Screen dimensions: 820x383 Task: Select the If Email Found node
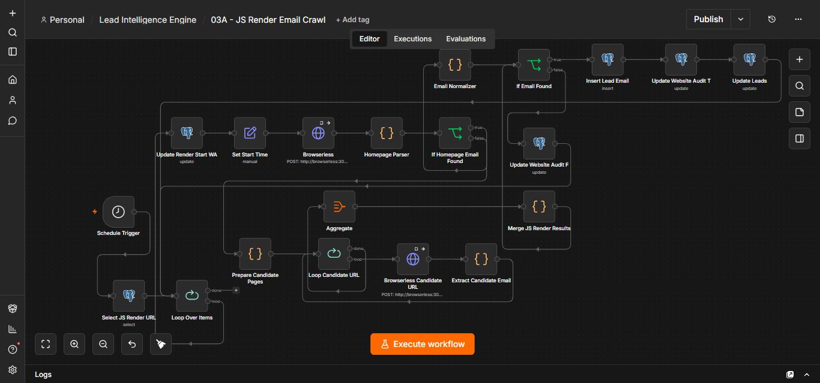534,65
